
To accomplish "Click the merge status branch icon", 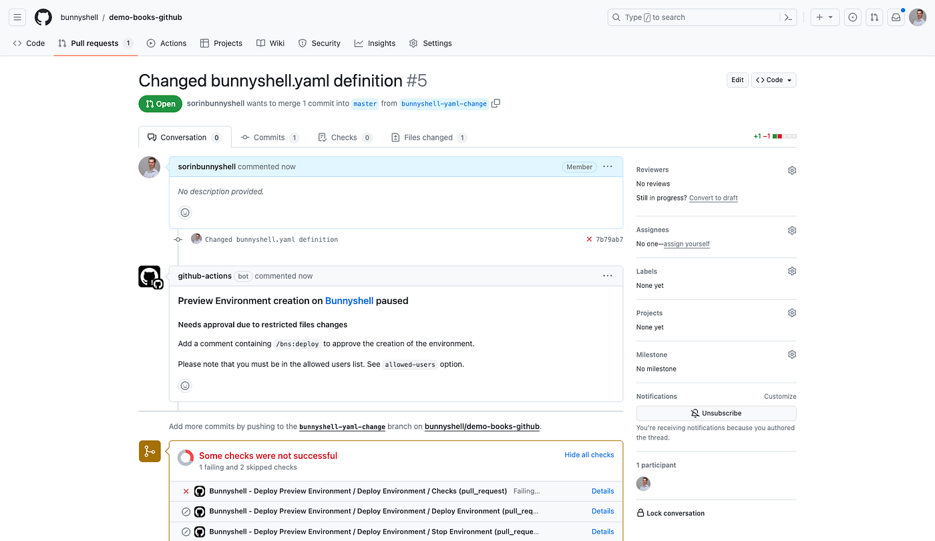I will click(x=150, y=452).
